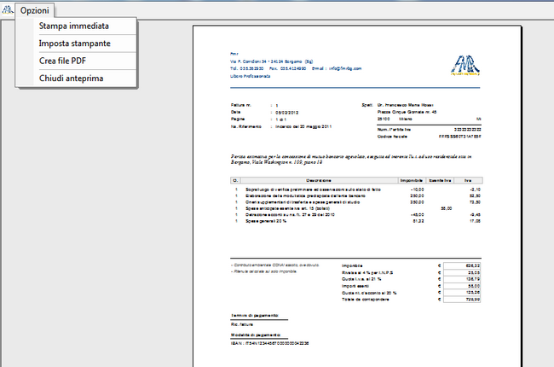Click the application logo icon beside Opzioni
This screenshot has height=367, width=554.
(8, 10)
